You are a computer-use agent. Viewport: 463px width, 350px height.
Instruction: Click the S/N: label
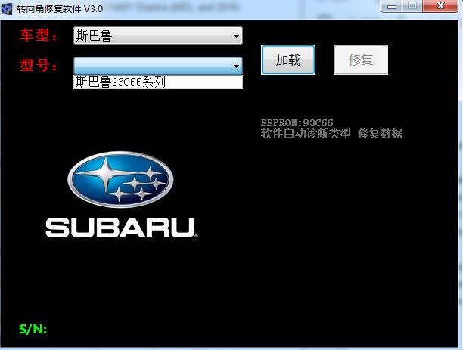click(33, 329)
